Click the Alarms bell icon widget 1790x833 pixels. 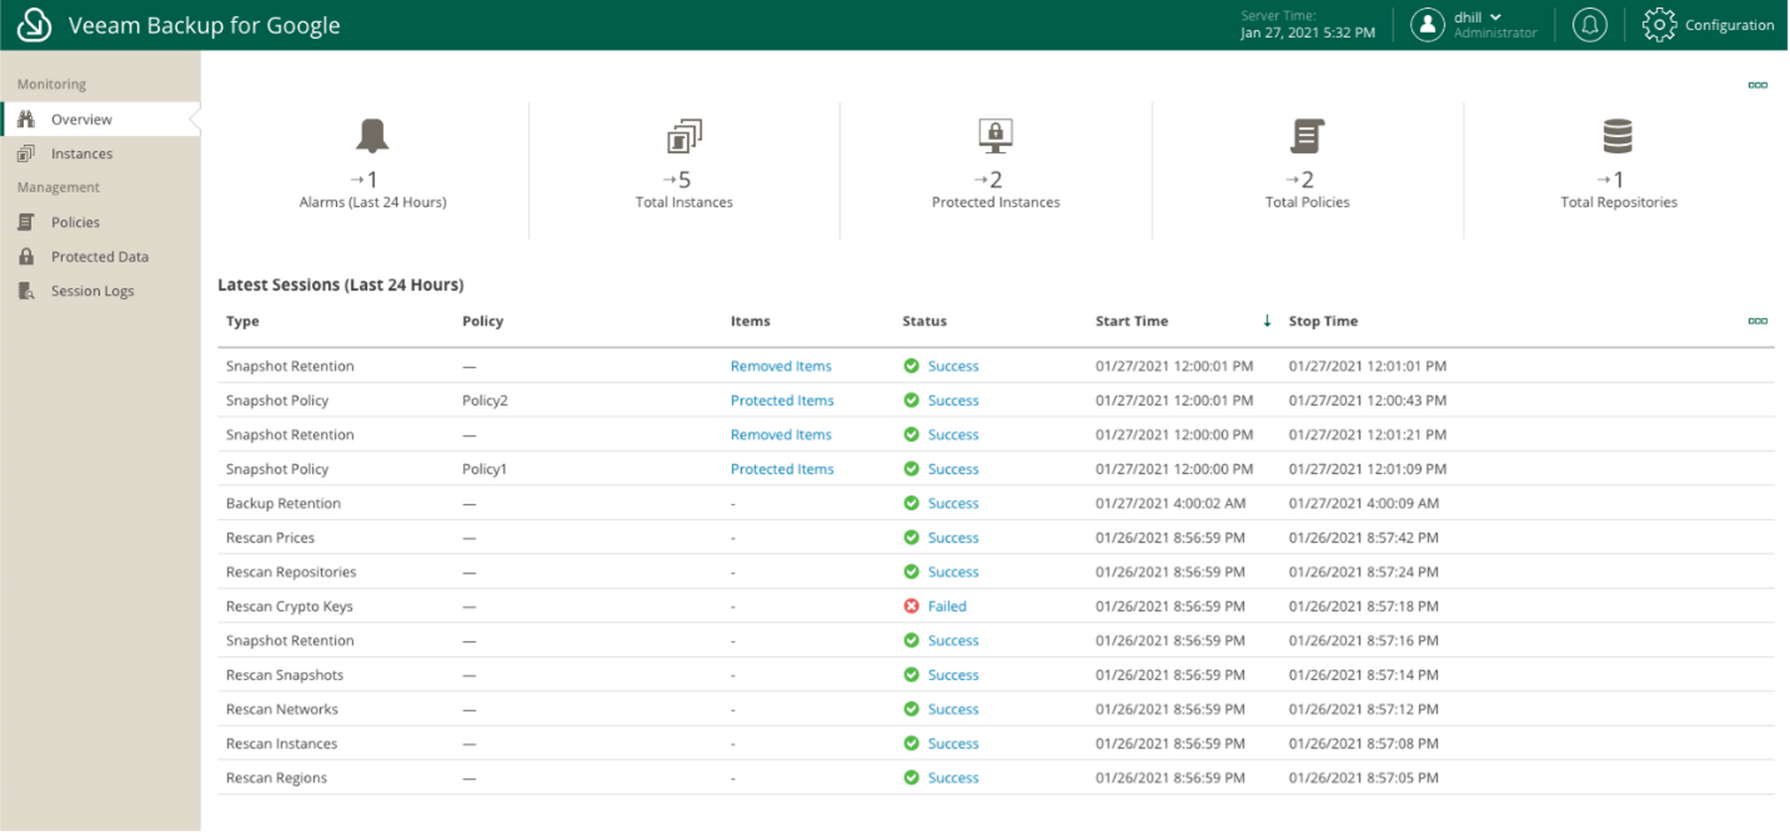click(372, 136)
